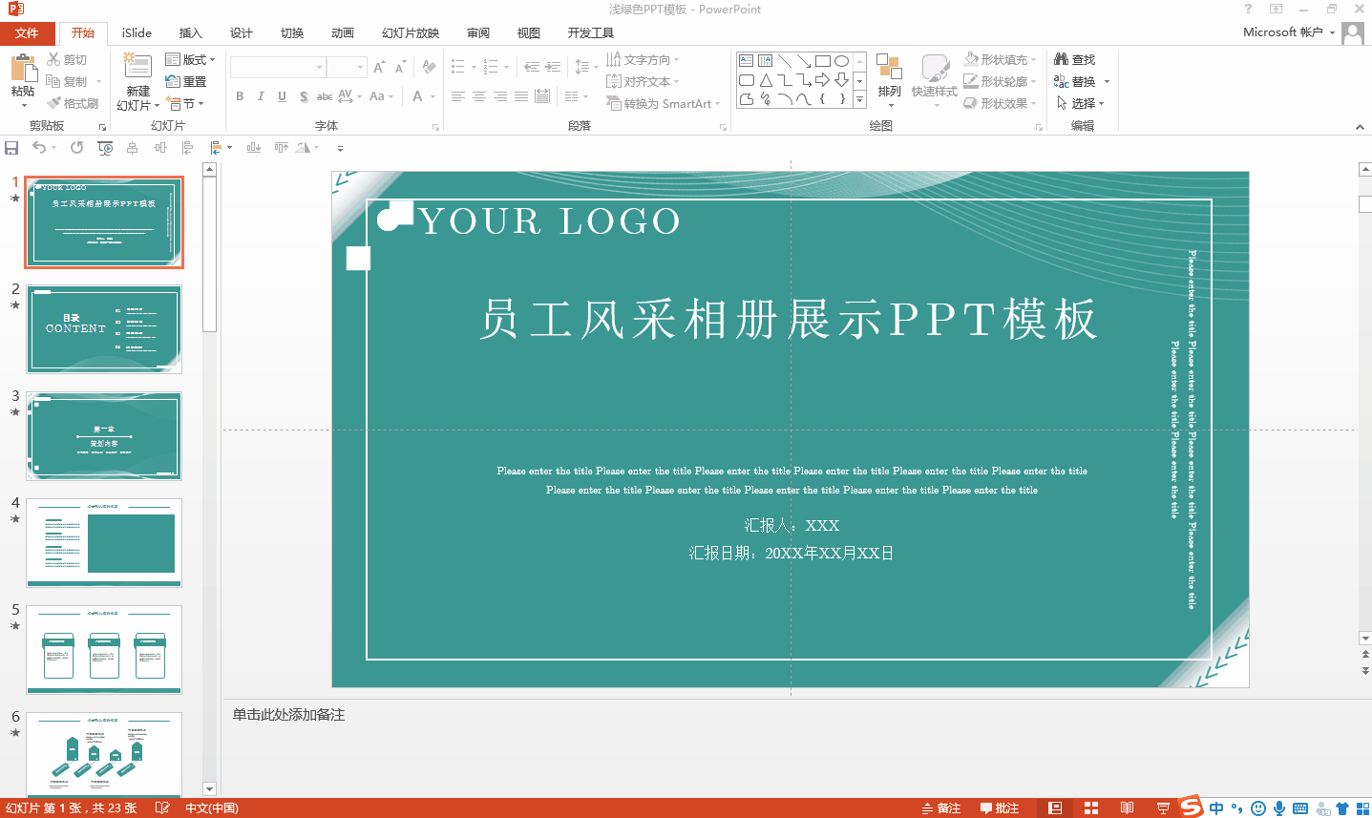1372x818 pixels.
Task: Click the Save icon above the ribbon
Action: pos(11,147)
